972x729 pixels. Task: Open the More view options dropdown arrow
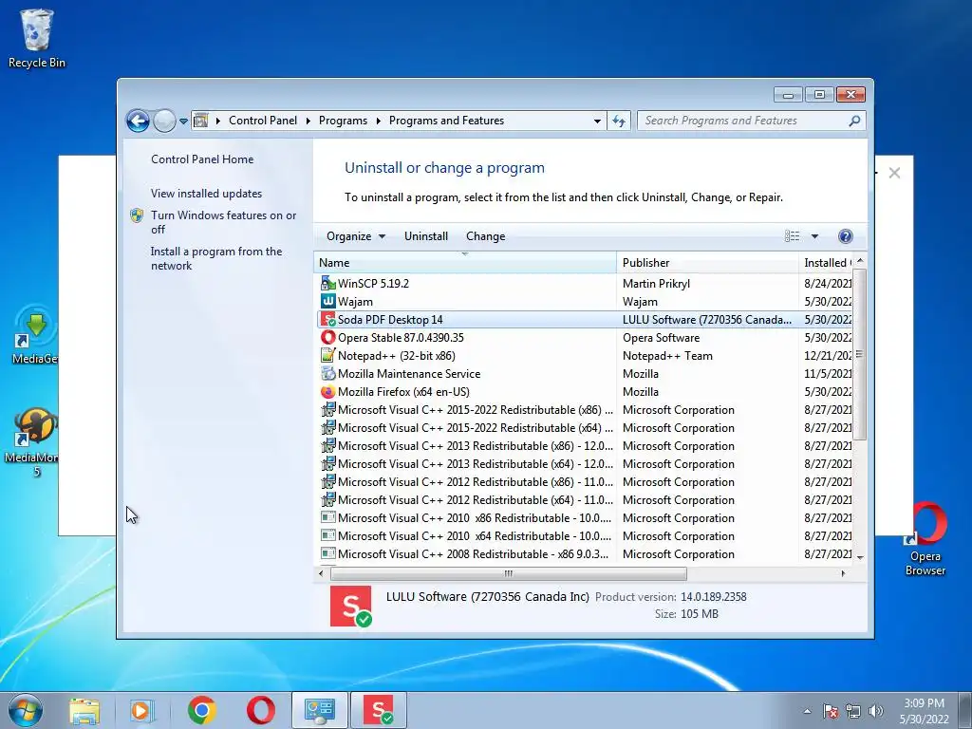814,236
